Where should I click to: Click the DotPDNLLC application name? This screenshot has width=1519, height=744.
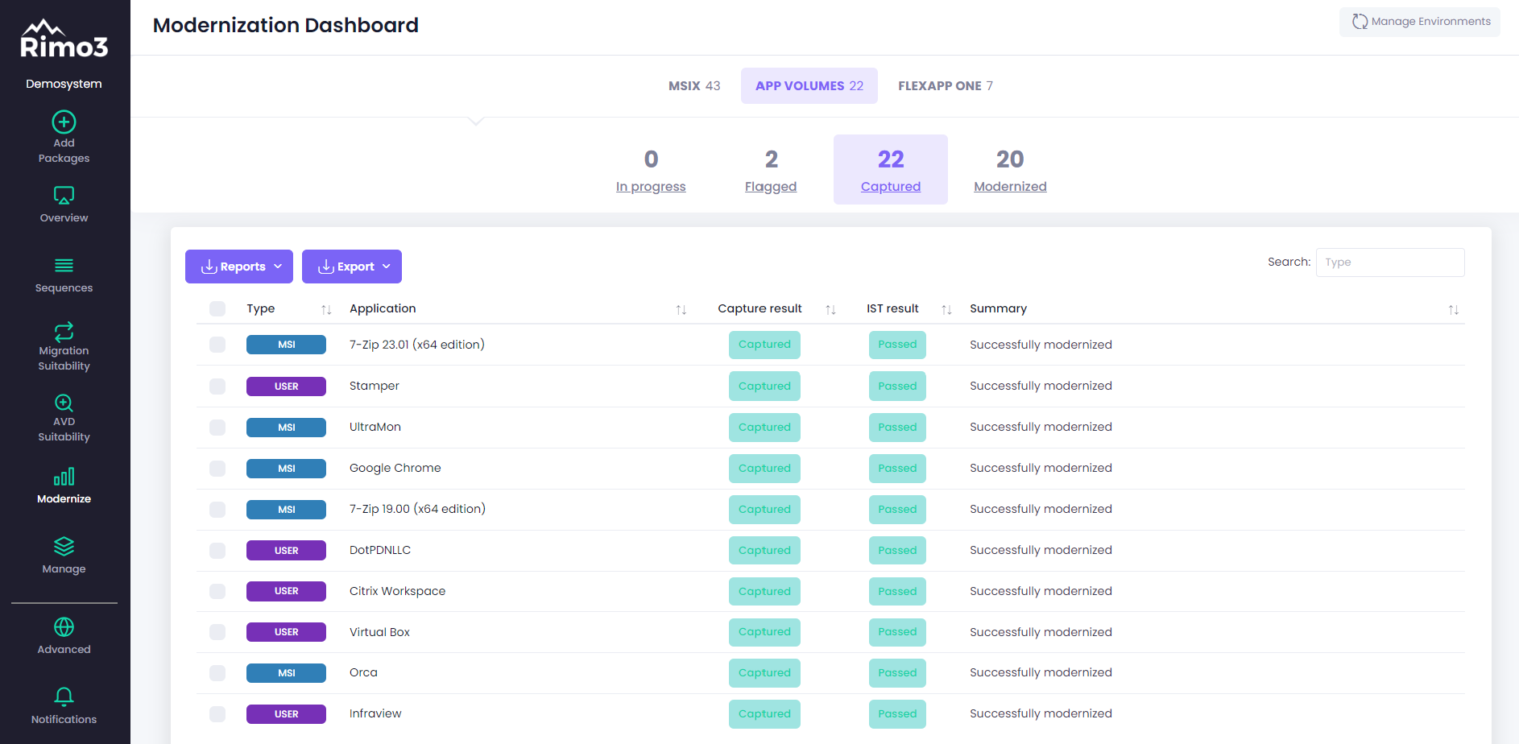(380, 550)
